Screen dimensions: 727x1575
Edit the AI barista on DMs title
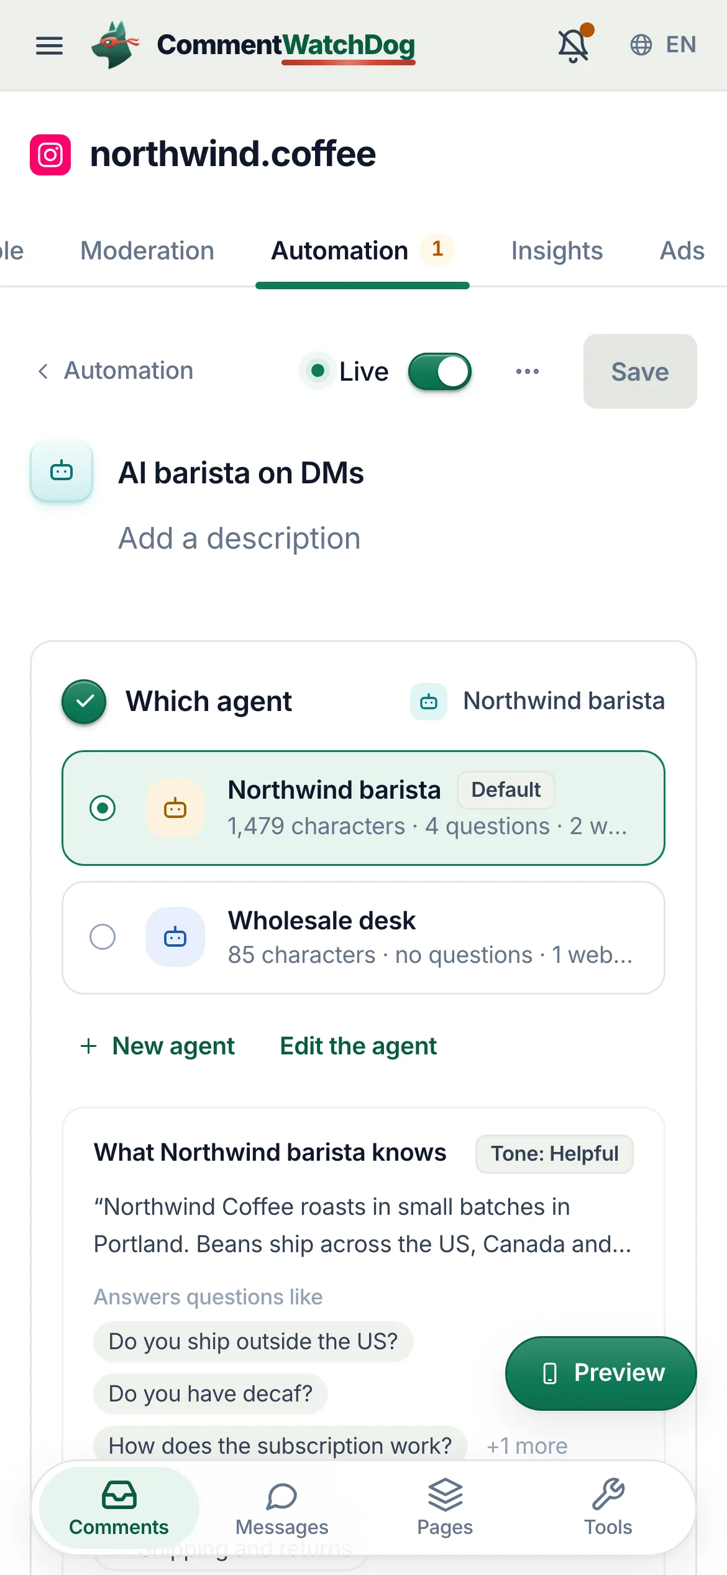click(241, 473)
